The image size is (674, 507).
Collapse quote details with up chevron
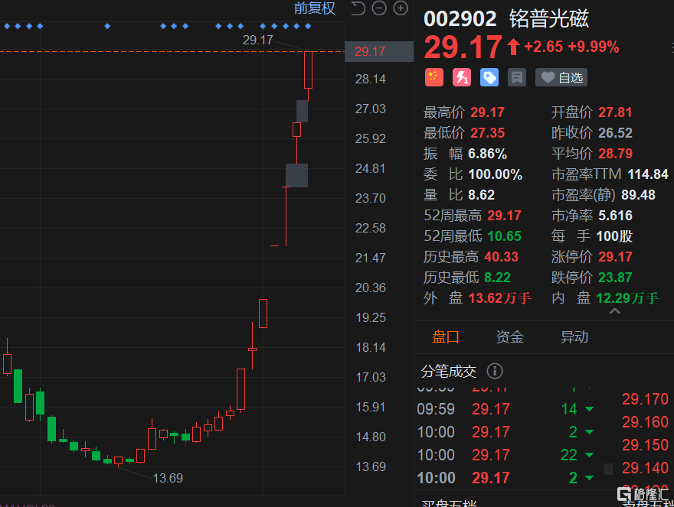[x=615, y=310]
